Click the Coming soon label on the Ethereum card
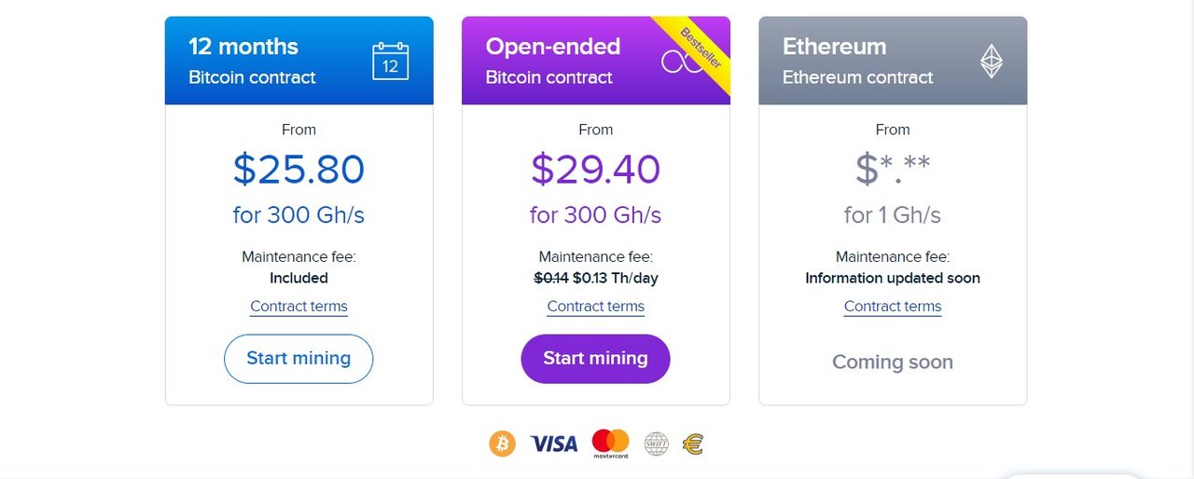The width and height of the screenshot is (1194, 479). 893,362
